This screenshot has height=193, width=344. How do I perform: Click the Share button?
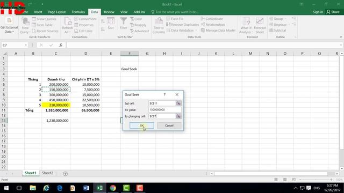click(x=333, y=12)
